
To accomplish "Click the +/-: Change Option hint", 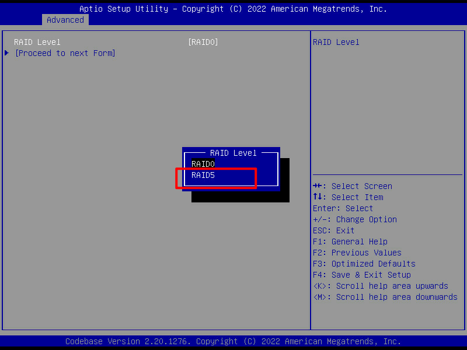I will pos(354,219).
